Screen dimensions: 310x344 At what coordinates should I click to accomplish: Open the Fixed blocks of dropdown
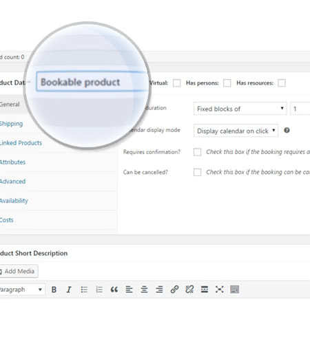click(240, 109)
